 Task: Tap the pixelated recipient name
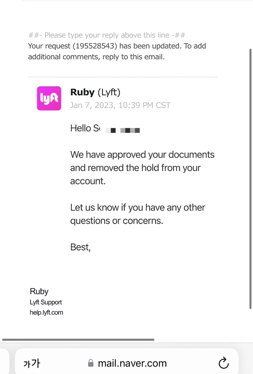pyautogui.click(x=123, y=130)
